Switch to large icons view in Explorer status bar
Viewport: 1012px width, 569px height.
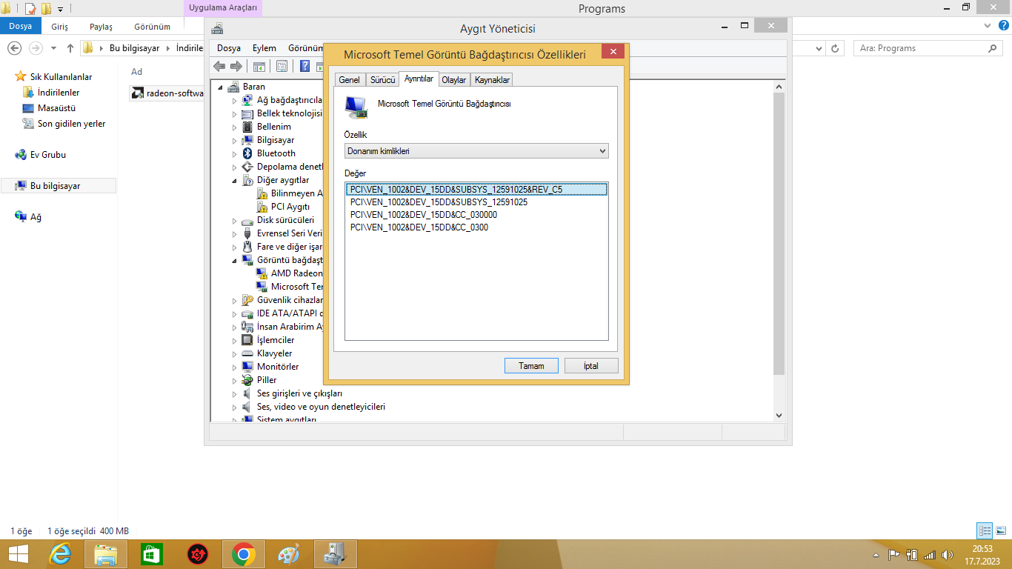tap(1001, 530)
